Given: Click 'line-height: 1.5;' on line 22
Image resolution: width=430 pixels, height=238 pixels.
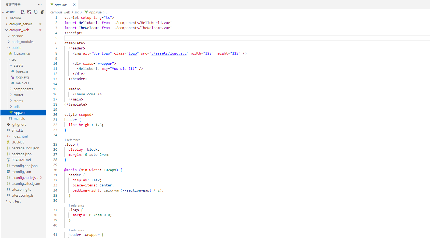Looking at the screenshot, I should (86, 125).
